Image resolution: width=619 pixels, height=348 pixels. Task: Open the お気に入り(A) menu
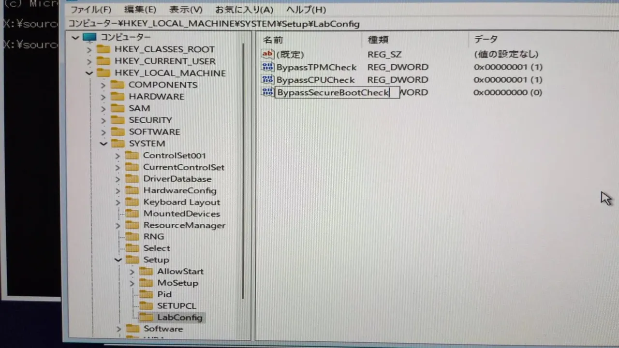point(244,10)
